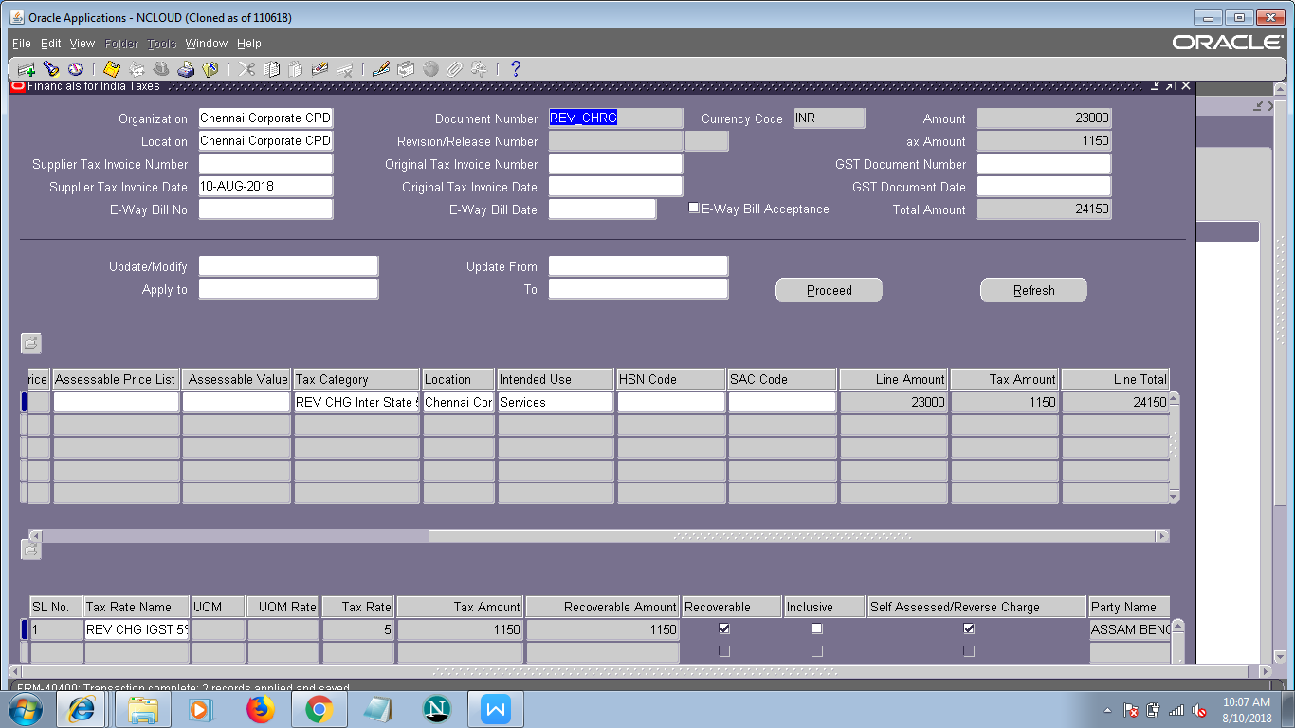Click the line grid horizontal scrollbar thumb
The image size is (1295, 728).
[791, 537]
